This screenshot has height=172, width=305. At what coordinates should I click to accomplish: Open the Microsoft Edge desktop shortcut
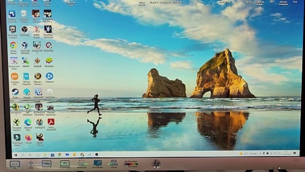pos(28,122)
